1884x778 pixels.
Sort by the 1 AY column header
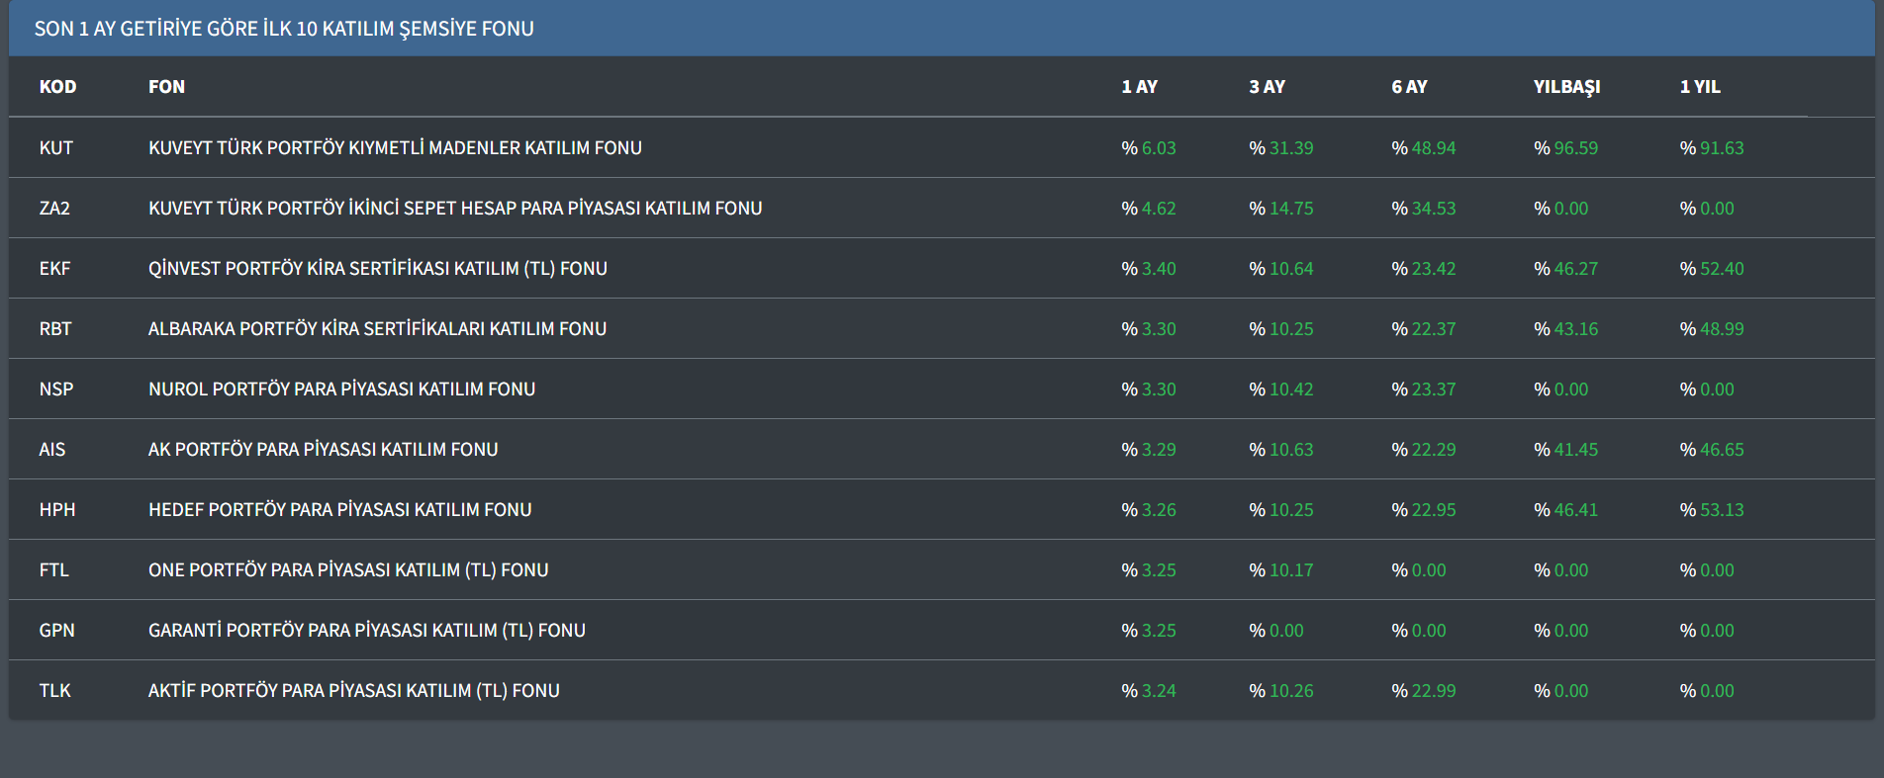[1139, 87]
